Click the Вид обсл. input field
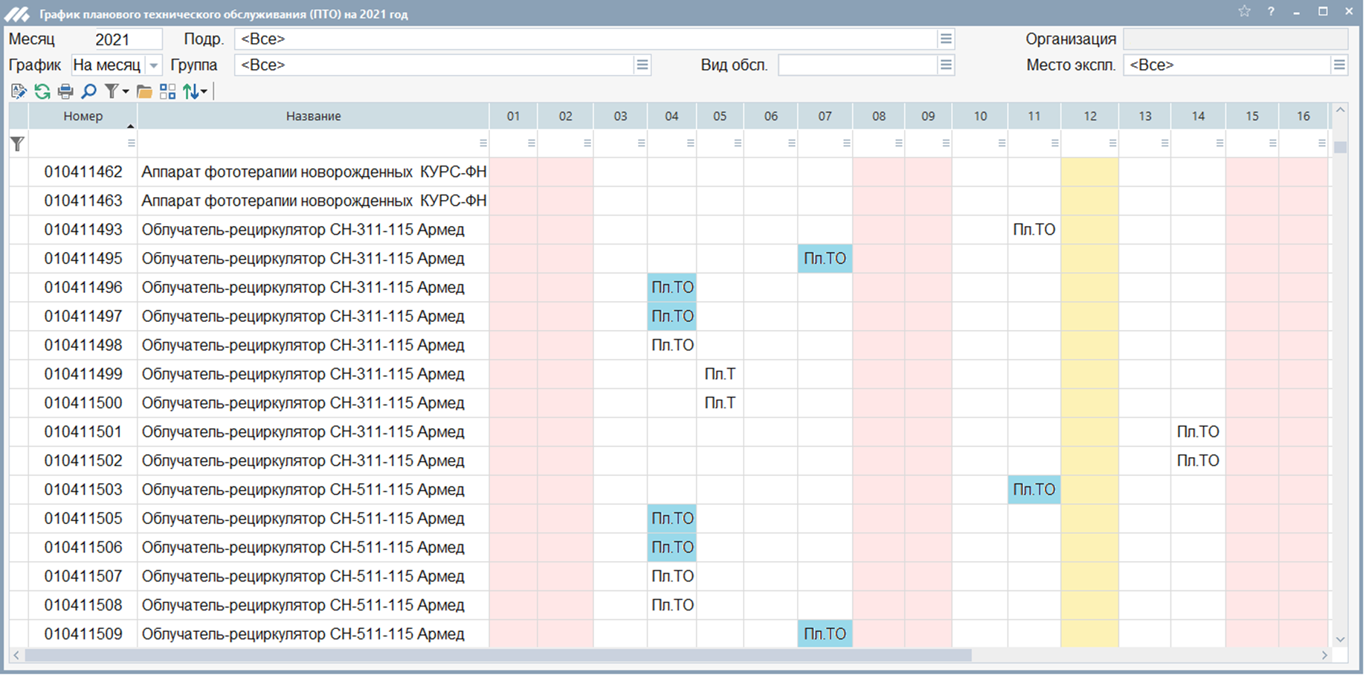1366x675 pixels. pos(857,65)
